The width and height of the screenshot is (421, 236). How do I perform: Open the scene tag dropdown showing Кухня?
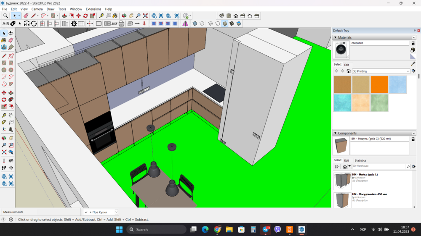point(116,212)
